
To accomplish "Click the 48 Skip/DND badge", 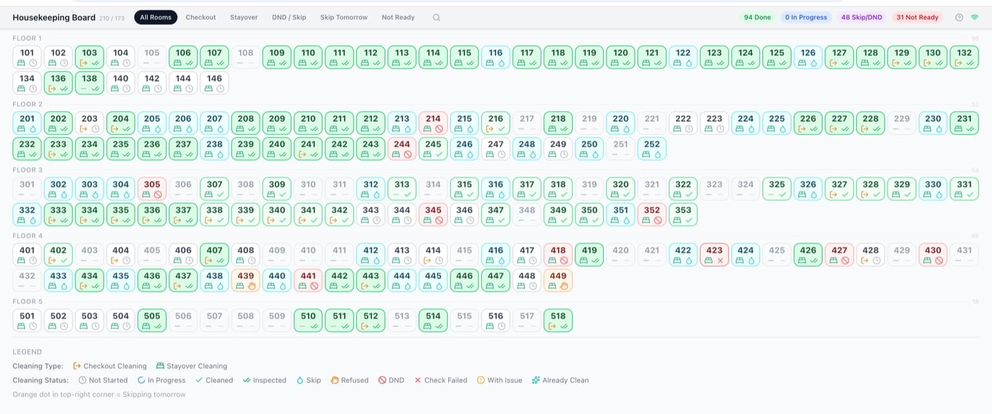I will coord(861,17).
